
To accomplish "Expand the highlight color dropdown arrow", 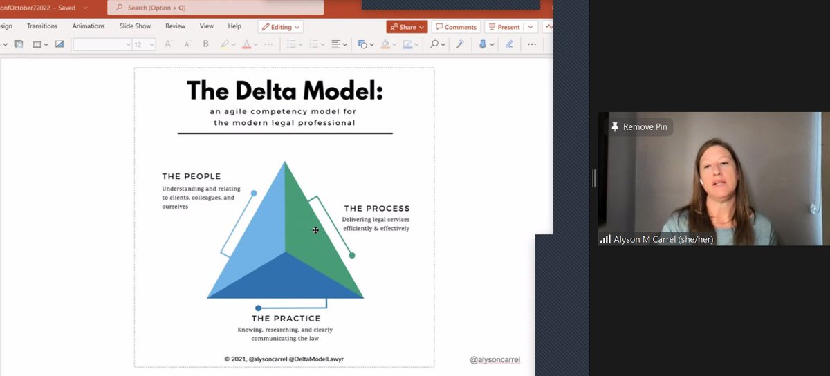I will [232, 44].
